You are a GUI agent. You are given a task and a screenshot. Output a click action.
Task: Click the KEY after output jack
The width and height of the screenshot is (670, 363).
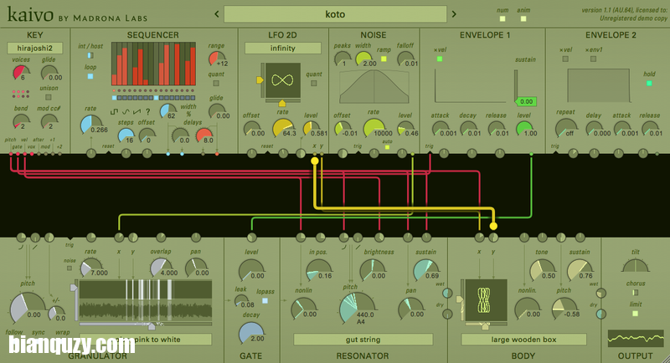[39, 154]
